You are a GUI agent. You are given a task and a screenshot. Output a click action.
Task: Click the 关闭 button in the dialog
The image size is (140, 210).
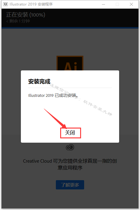point(71,133)
